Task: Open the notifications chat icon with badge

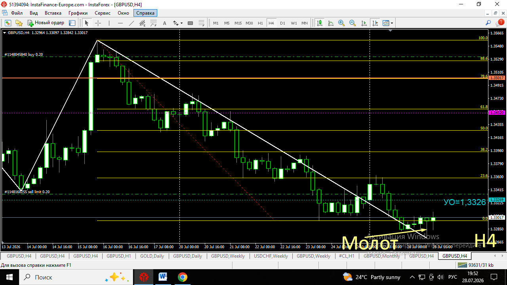Action: pyautogui.click(x=499, y=23)
